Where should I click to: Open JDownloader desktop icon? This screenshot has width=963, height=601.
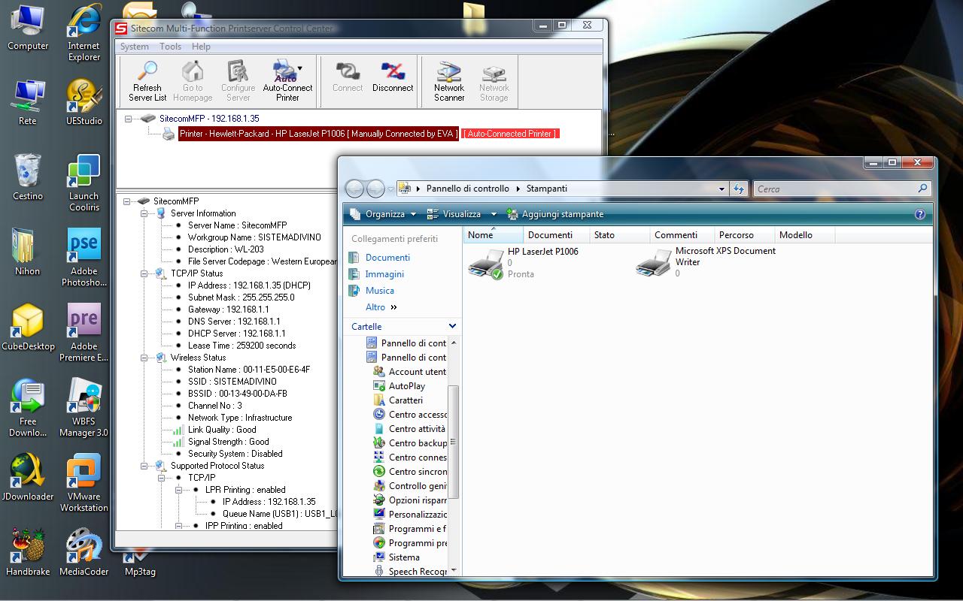28,478
